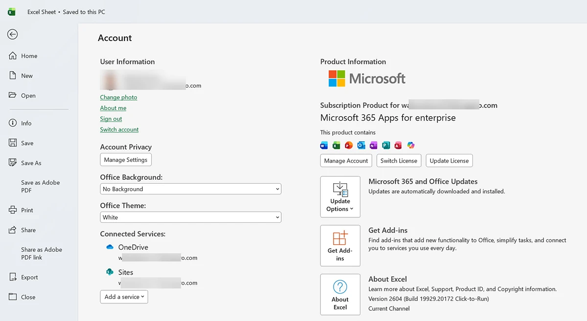The image size is (587, 321).
Task: Click the OneNote product icon
Action: coord(374,145)
